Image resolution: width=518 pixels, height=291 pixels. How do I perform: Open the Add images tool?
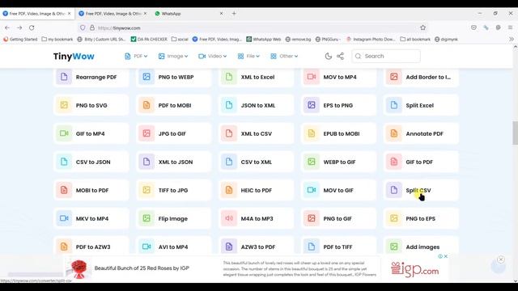coord(421,246)
